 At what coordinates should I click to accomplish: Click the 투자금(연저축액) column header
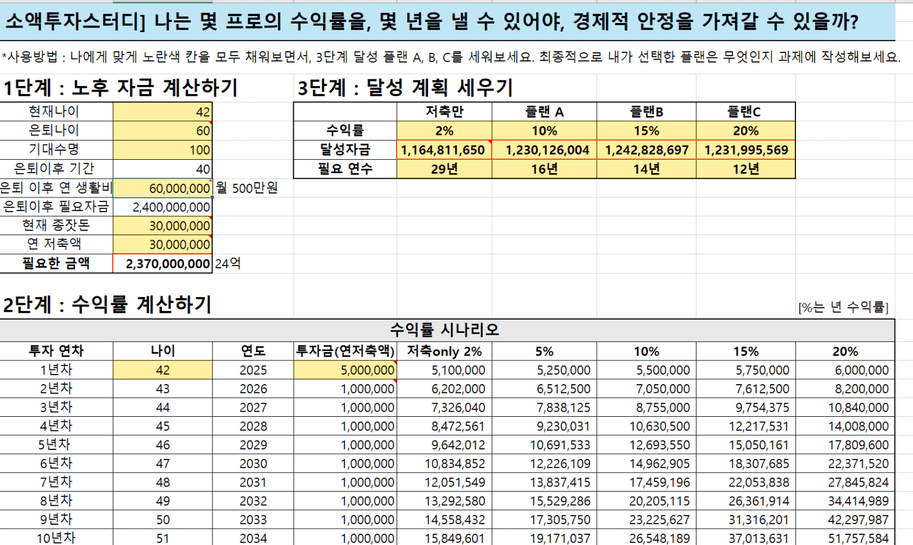[345, 351]
